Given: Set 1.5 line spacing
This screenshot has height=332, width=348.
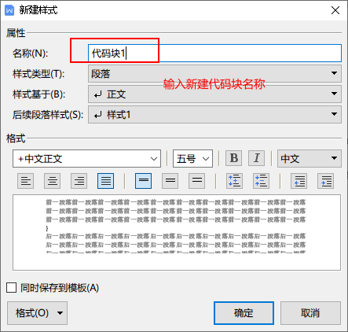Looking at the screenshot, I should pos(170,181).
